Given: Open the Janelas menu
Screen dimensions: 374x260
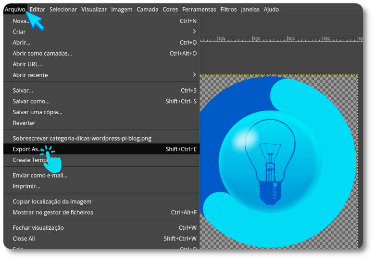Looking at the screenshot, I should pos(250,9).
